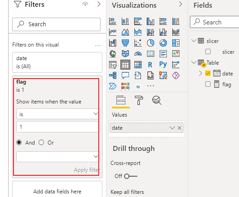Pick the Paginated report visual

(x=151, y=75)
